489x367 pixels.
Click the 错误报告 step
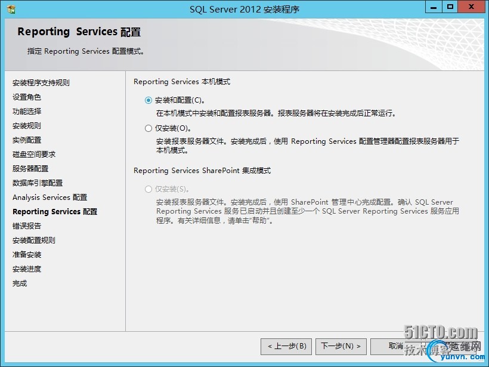pos(27,226)
